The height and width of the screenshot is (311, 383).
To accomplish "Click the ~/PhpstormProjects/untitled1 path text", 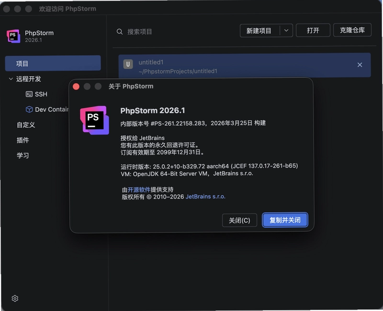I will point(178,71).
